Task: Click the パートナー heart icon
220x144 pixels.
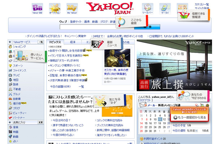Action: (x=10, y=117)
